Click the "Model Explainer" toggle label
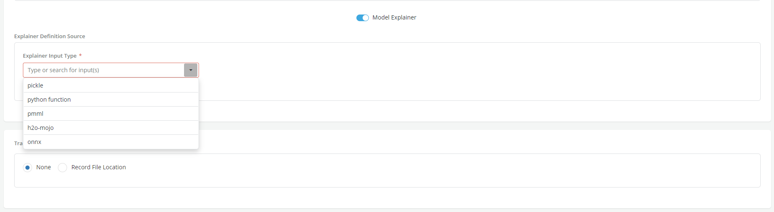The height and width of the screenshot is (212, 774). click(394, 17)
